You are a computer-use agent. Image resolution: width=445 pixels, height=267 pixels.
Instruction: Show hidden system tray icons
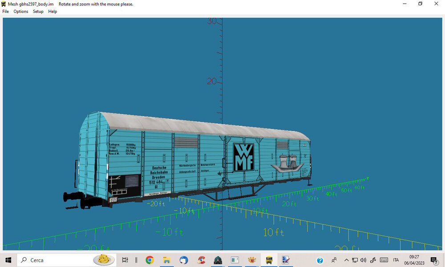pyautogui.click(x=346, y=260)
